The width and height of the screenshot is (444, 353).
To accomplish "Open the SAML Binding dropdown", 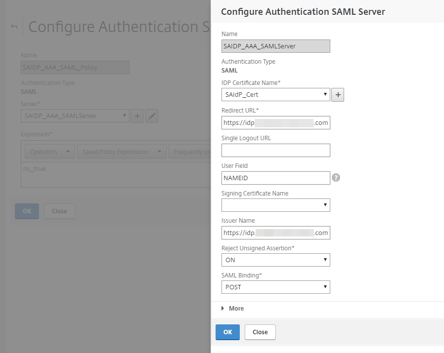I will 275,287.
